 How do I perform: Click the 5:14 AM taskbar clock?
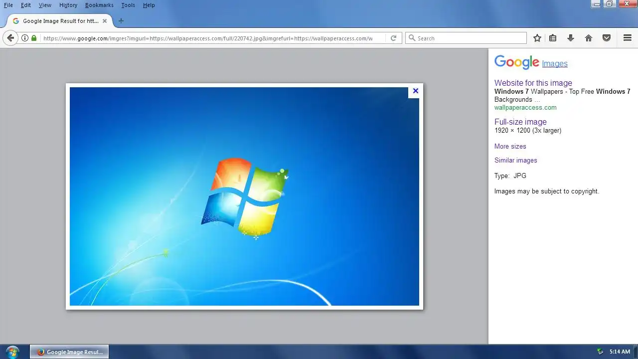coord(620,352)
